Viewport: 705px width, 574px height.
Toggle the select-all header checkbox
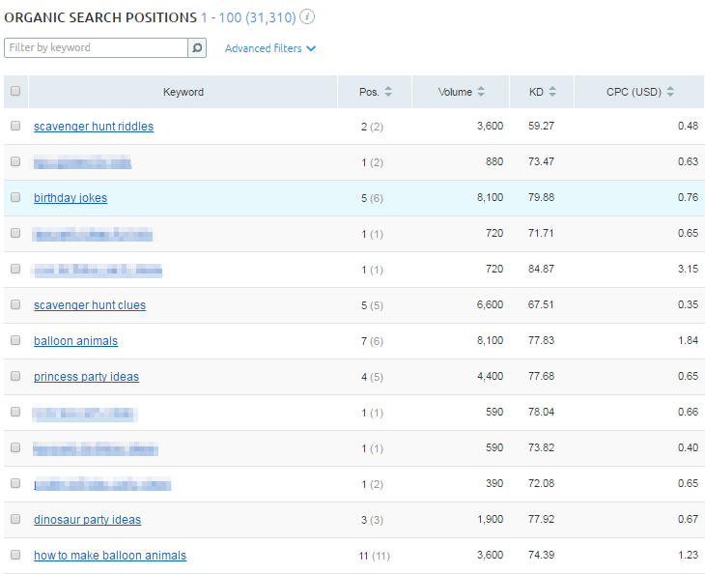click(x=15, y=92)
